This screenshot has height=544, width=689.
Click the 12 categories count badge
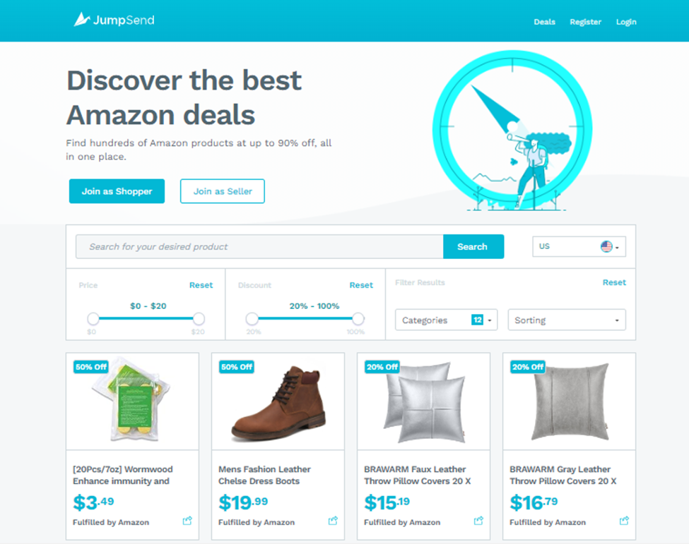477,320
